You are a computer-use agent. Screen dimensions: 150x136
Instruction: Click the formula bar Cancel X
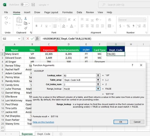28,39
